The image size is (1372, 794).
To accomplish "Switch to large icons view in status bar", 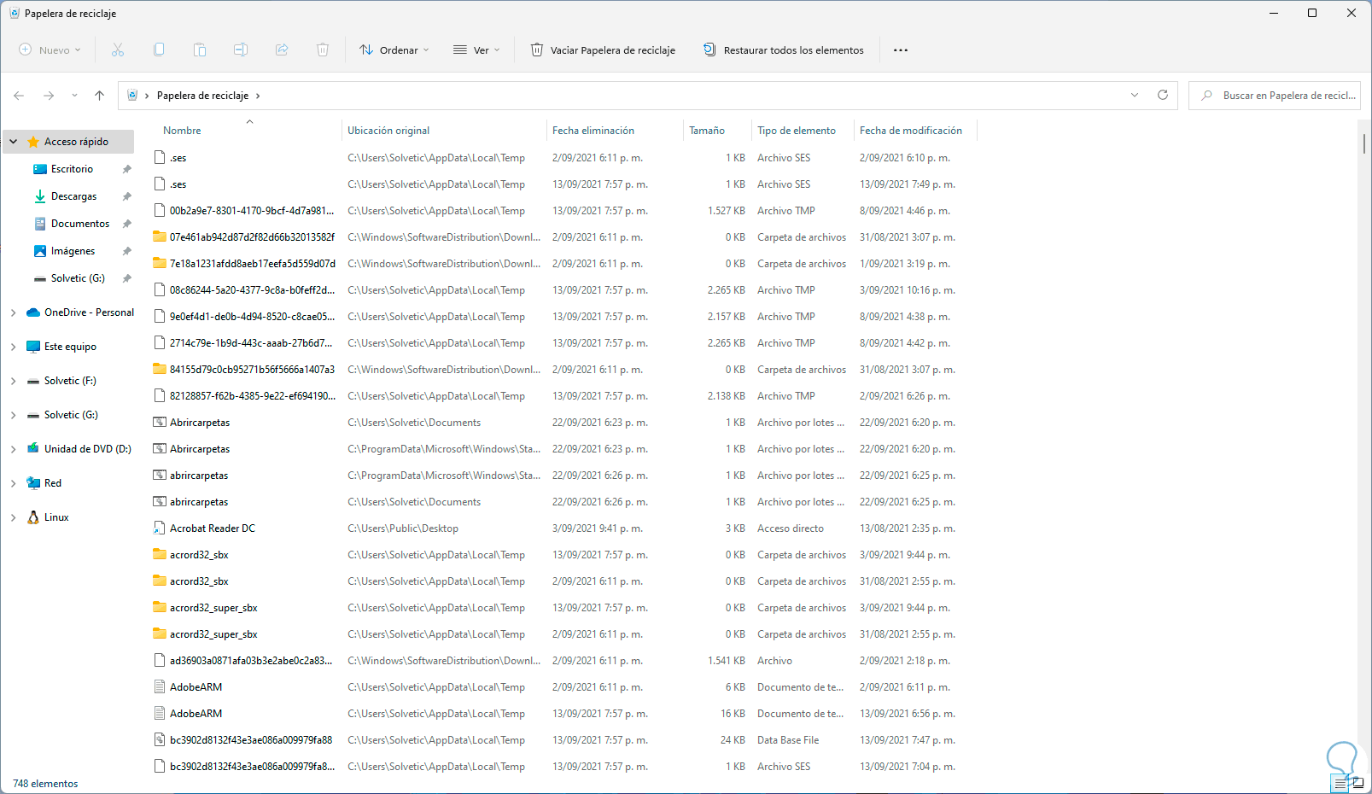I will click(x=1357, y=783).
